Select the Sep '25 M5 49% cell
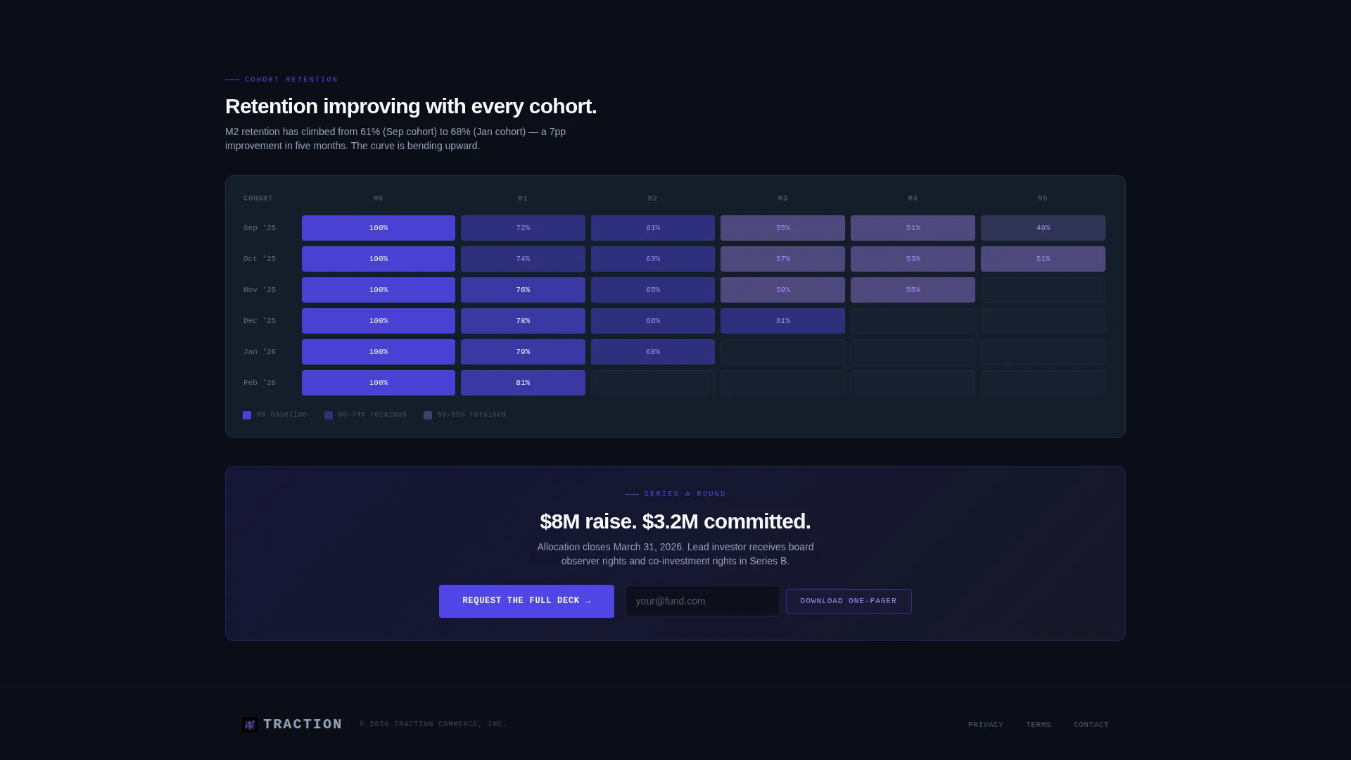1351x760 pixels. tap(1043, 228)
